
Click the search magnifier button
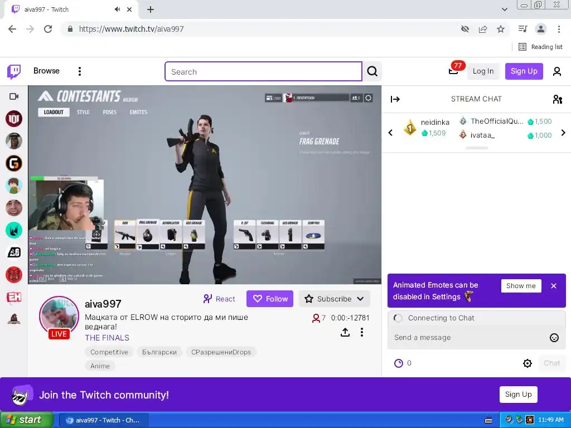coord(372,71)
